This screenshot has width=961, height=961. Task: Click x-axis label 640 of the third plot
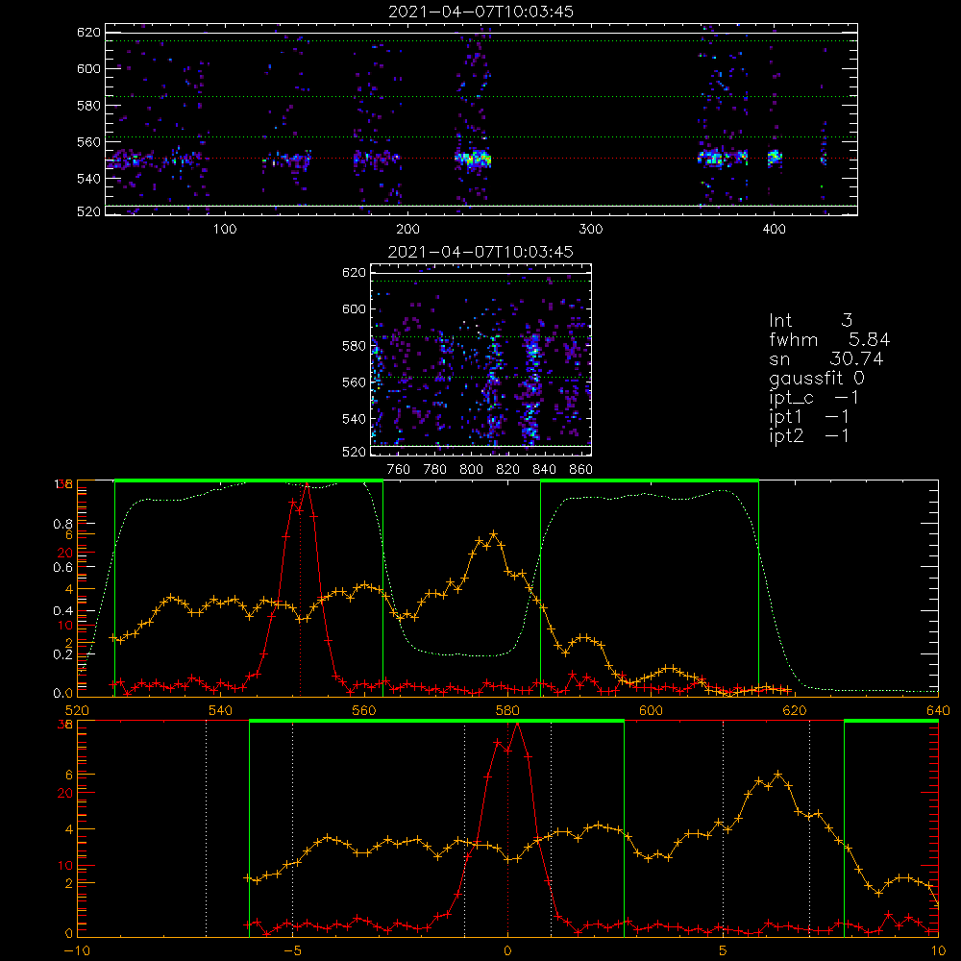938,710
